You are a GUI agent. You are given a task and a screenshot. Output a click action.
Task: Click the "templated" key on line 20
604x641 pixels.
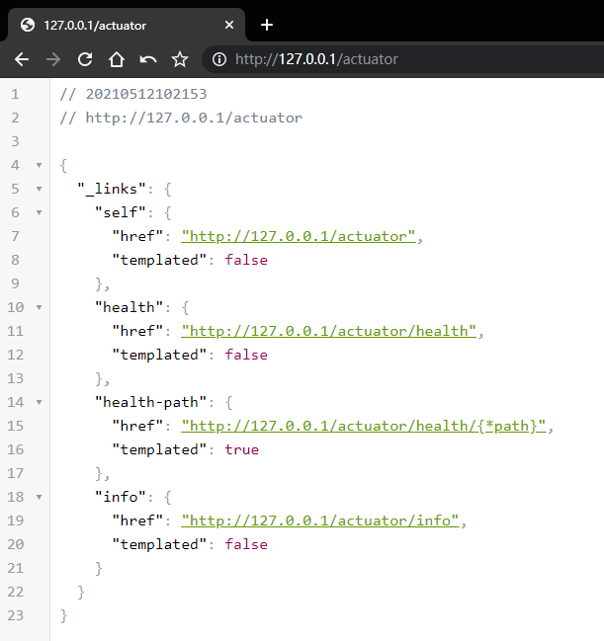[159, 544]
